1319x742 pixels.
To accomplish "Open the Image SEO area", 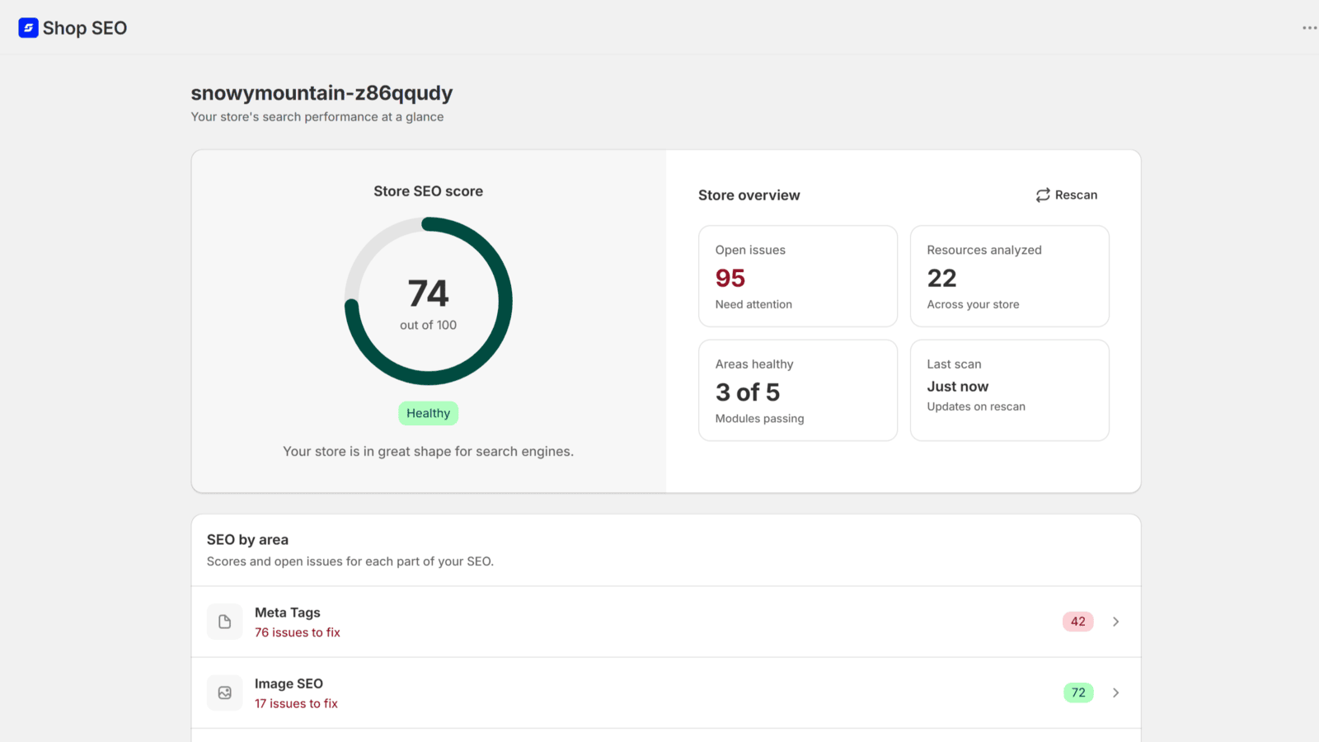I will [x=666, y=693].
